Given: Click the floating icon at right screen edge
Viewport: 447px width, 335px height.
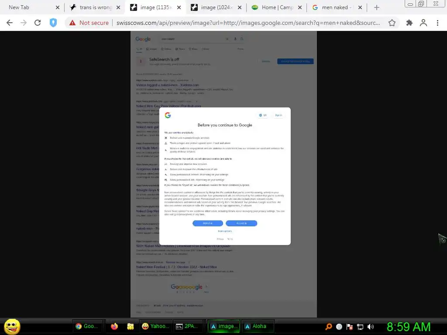Looking at the screenshot, I should coord(443,239).
